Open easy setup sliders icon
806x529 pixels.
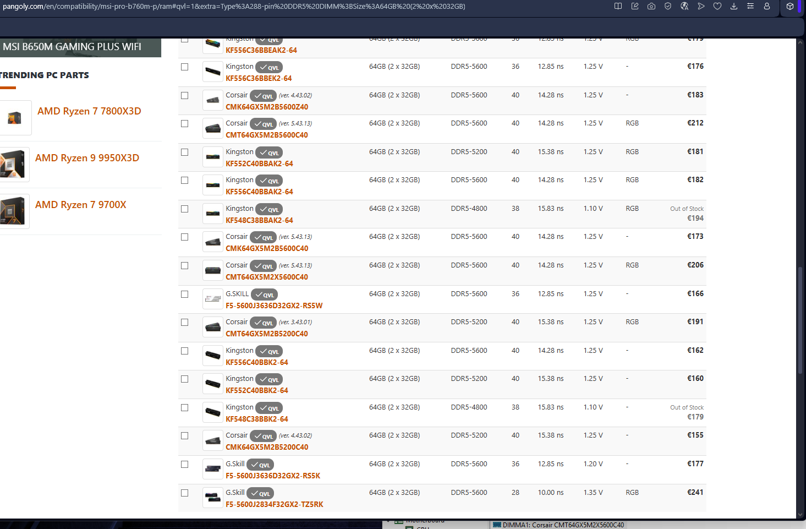click(750, 6)
